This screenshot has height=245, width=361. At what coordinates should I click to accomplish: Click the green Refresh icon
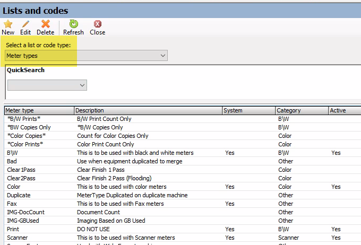[74, 24]
